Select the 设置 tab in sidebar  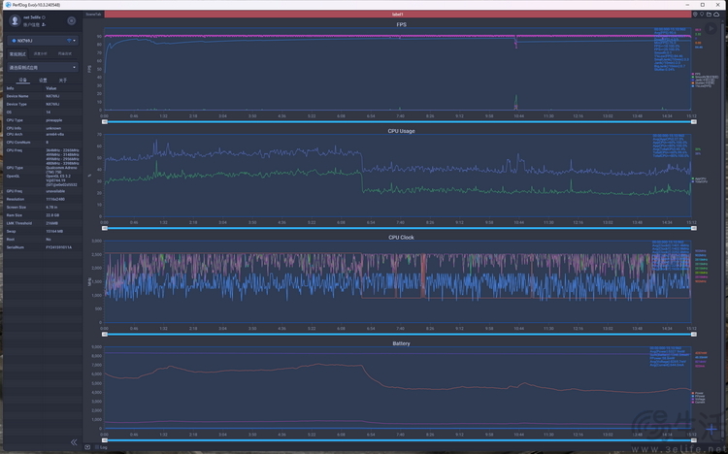[x=43, y=81]
